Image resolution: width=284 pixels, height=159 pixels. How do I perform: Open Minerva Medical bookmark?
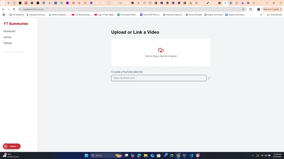(58, 15)
